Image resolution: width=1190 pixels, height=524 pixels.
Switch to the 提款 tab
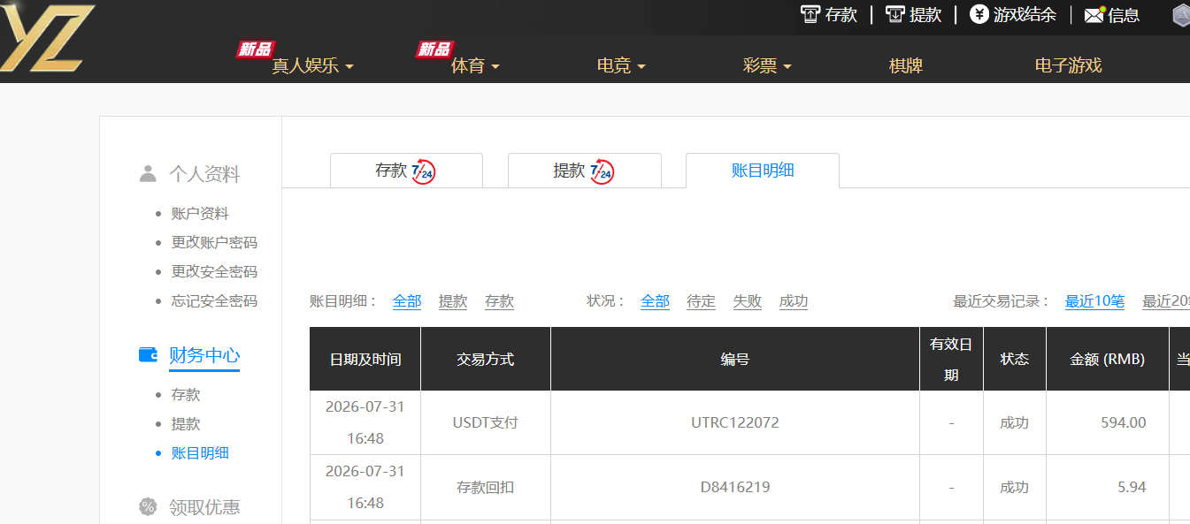point(584,171)
